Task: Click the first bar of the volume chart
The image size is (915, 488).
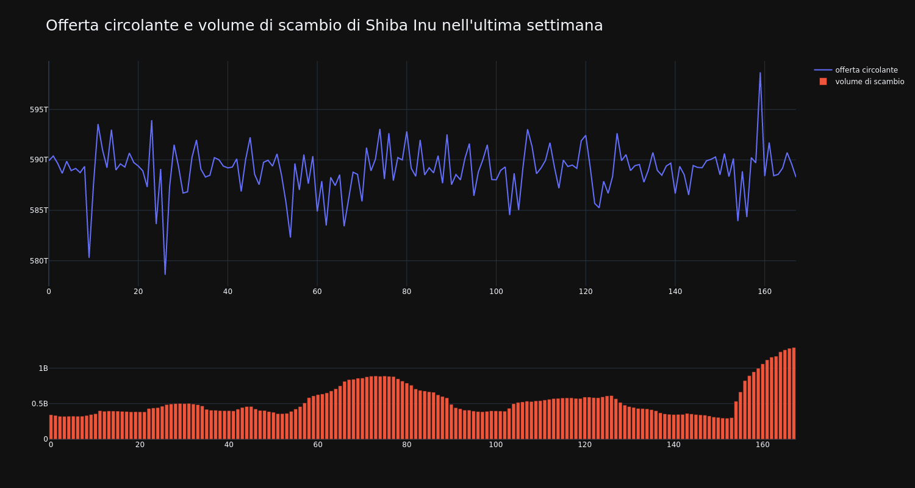Action: click(51, 427)
